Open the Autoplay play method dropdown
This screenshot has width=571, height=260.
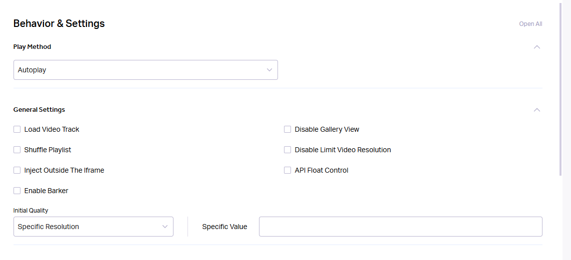coord(145,70)
